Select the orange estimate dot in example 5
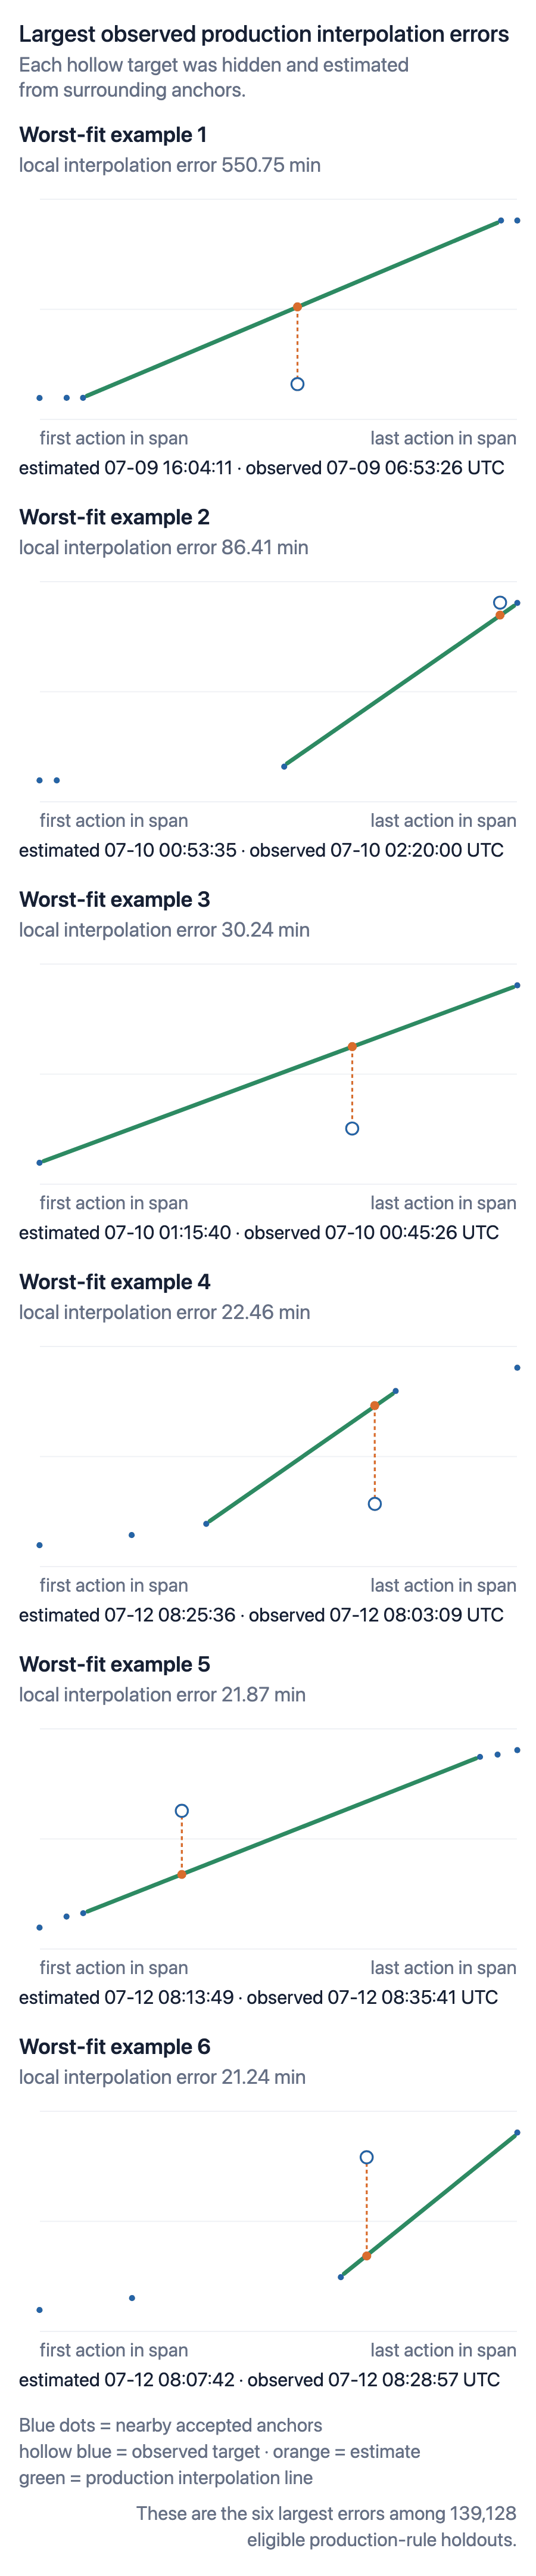Image resolution: width=536 pixels, height=2576 pixels. point(182,1875)
